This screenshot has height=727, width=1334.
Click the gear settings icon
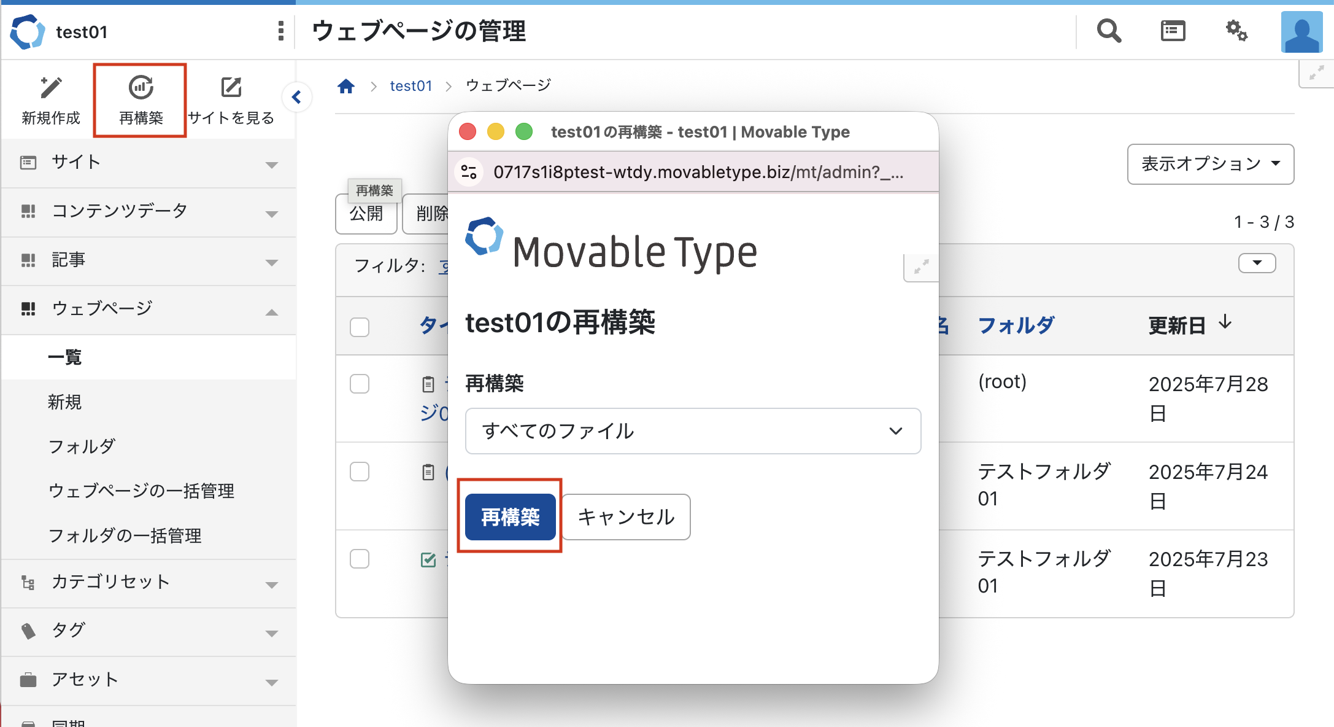[x=1236, y=31]
